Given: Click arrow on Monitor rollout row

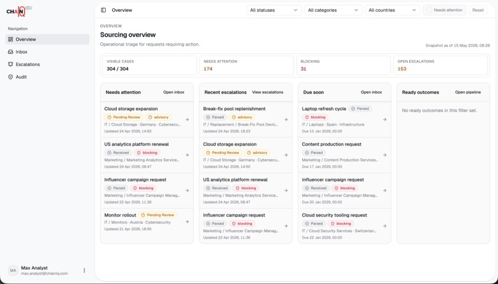Looking at the screenshot, I should pos(187,222).
